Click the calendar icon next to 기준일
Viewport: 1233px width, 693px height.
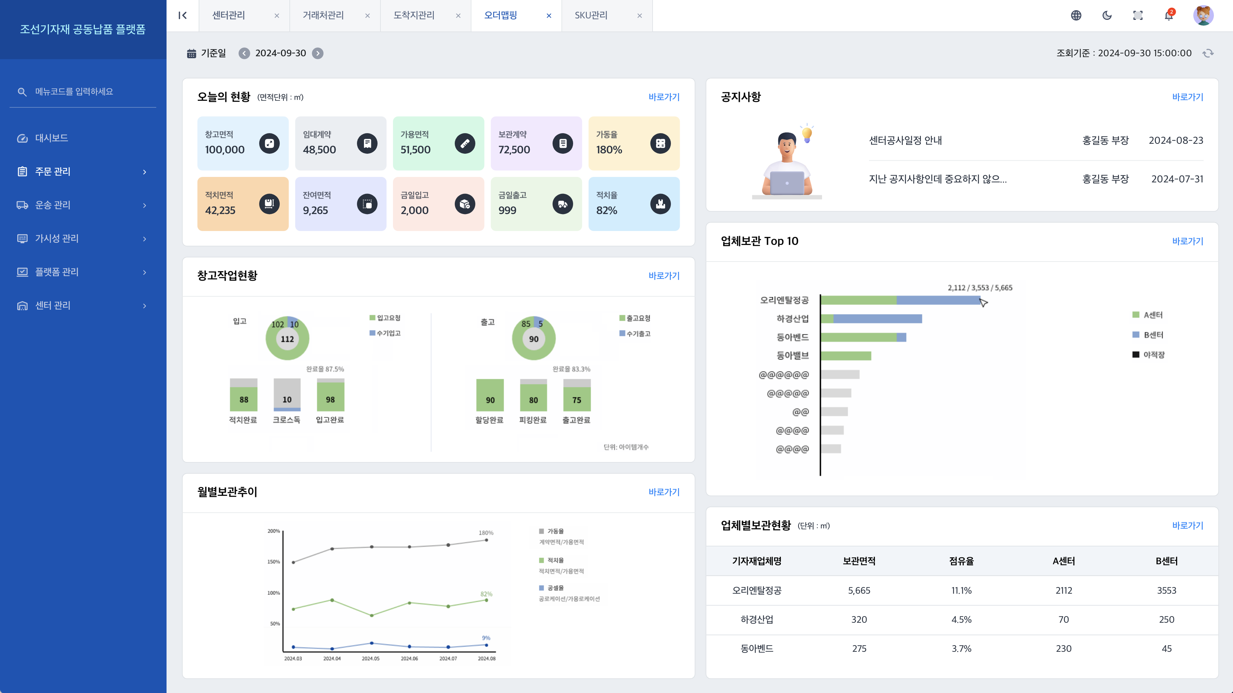tap(192, 53)
